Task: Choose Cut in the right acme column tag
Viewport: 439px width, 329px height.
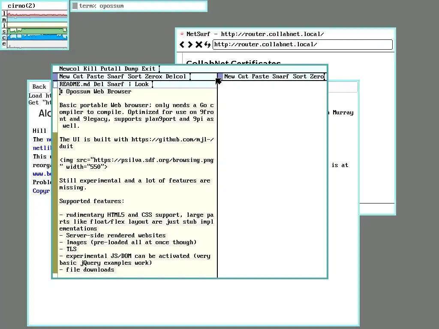Action: (x=243, y=76)
